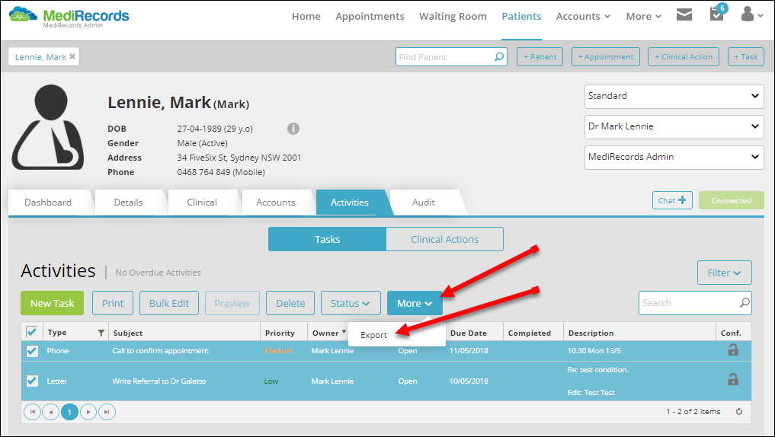The height and width of the screenshot is (437, 775).
Task: Toggle the select-all header checkbox
Action: 32,332
